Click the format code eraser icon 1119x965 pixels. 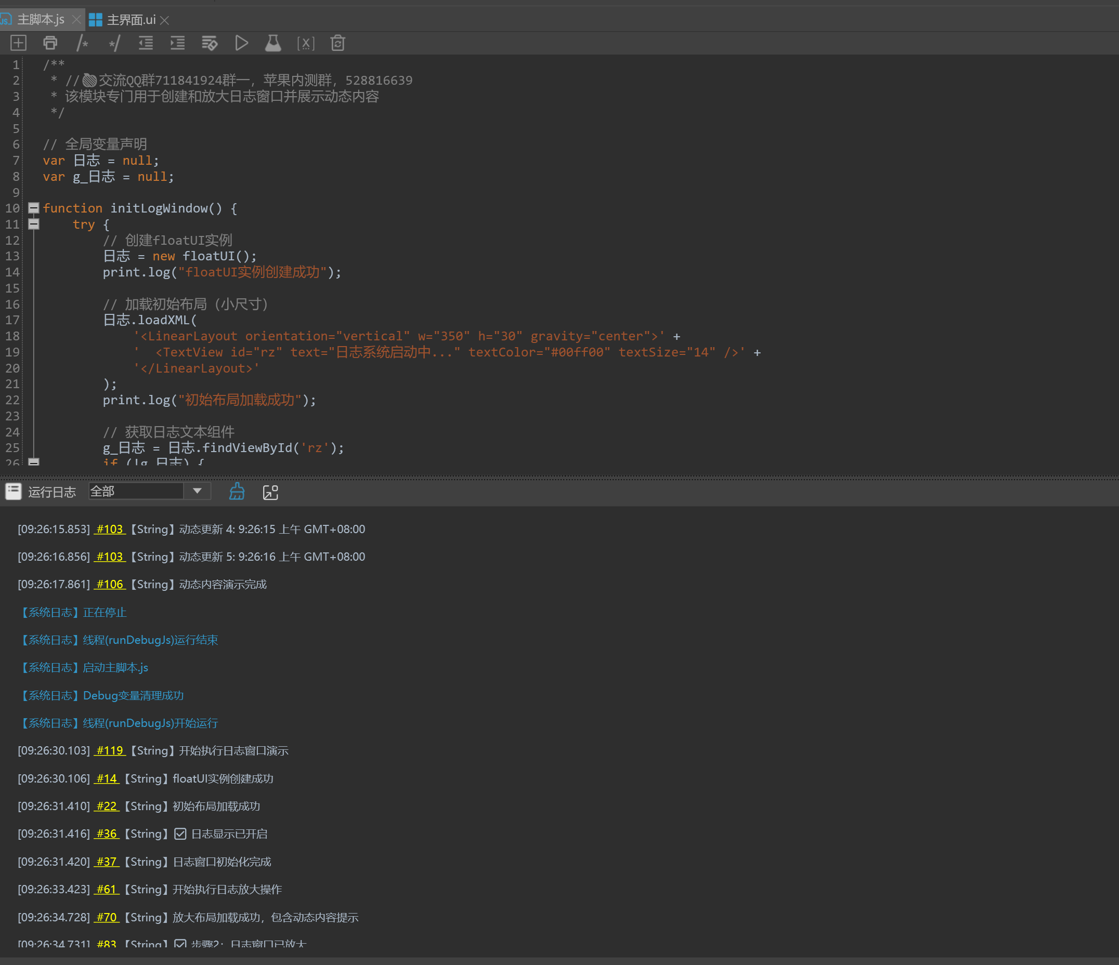[210, 43]
